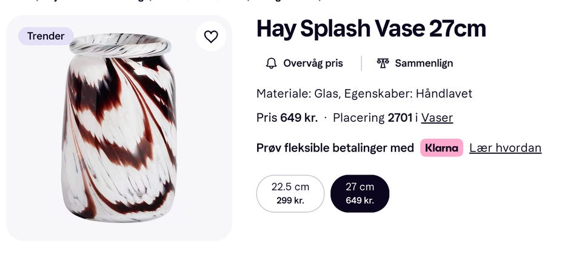The image size is (582, 263).
Task: Open the Lær hvordan link
Action: 505,148
